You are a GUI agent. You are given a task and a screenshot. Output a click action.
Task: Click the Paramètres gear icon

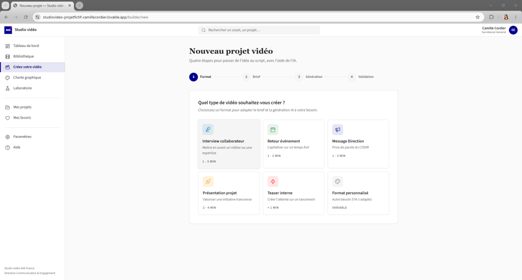pyautogui.click(x=8, y=137)
